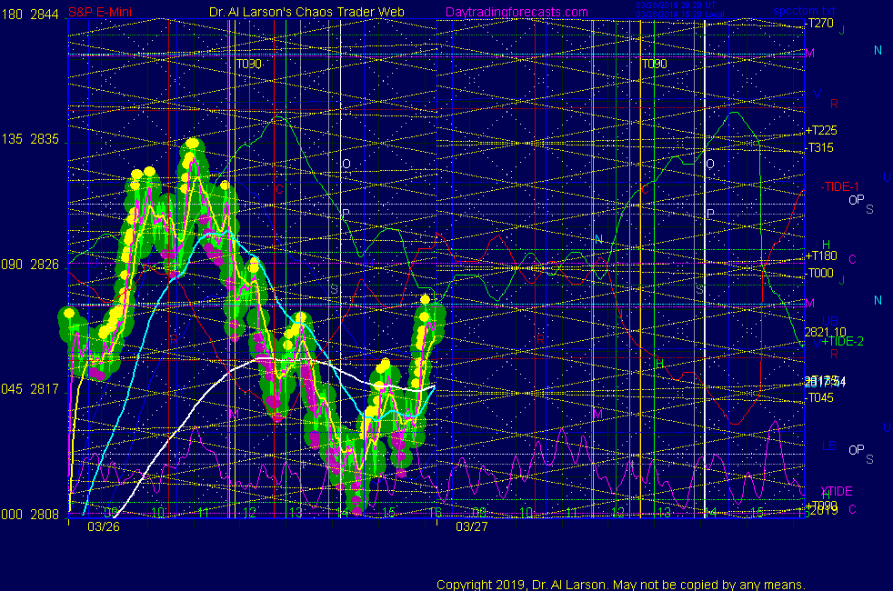Click the copyright notice text
Image resolution: width=893 pixels, height=591 pixels.
click(x=621, y=585)
